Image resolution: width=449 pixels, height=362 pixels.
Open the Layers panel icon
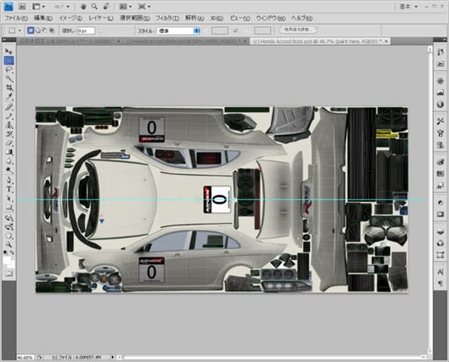(441, 232)
